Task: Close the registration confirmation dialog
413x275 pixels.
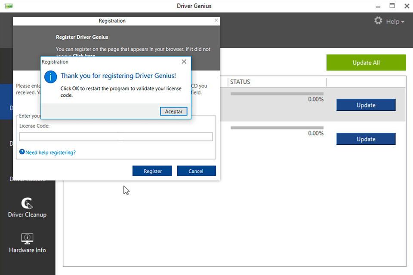Action: pyautogui.click(x=184, y=61)
